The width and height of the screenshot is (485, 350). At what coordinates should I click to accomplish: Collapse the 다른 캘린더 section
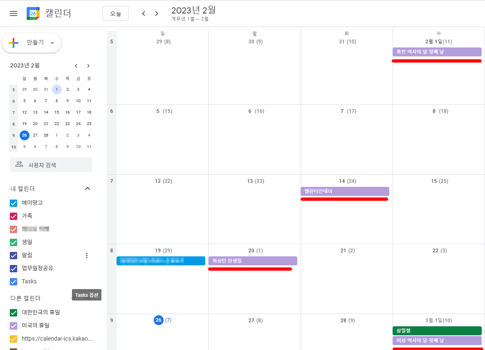87,298
